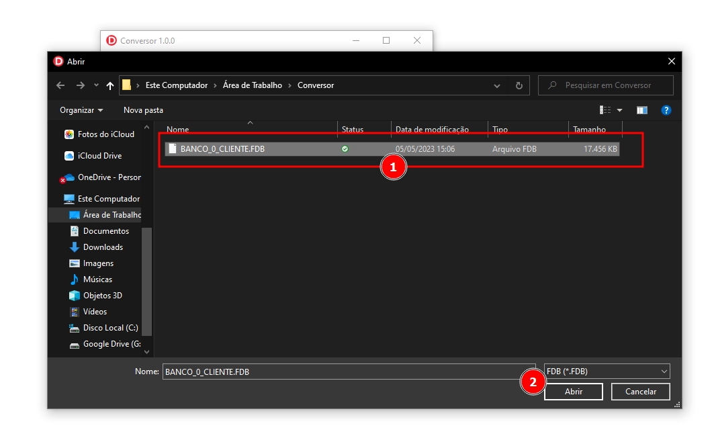Select the BANCO_0_CLIENTE.FDB file

pos(222,149)
